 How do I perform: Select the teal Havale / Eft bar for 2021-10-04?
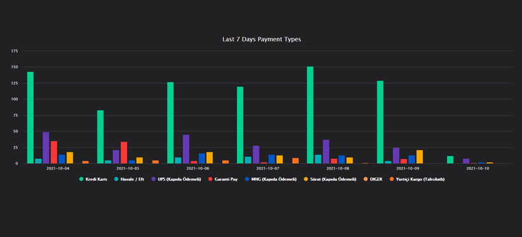coord(38,161)
